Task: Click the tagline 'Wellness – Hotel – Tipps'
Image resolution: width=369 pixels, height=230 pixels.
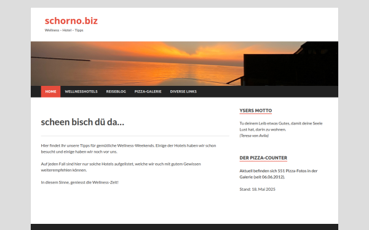Action: [x=64, y=30]
